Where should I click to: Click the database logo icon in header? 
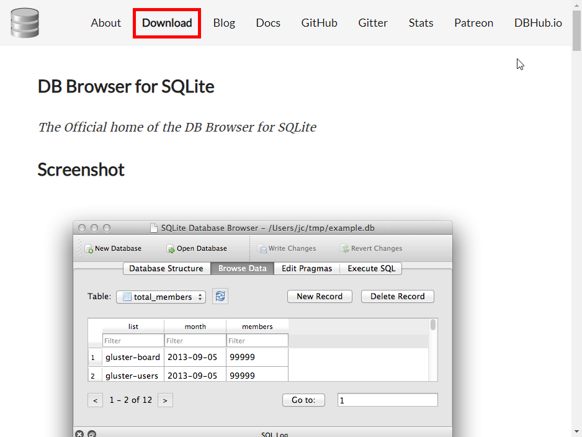24,22
